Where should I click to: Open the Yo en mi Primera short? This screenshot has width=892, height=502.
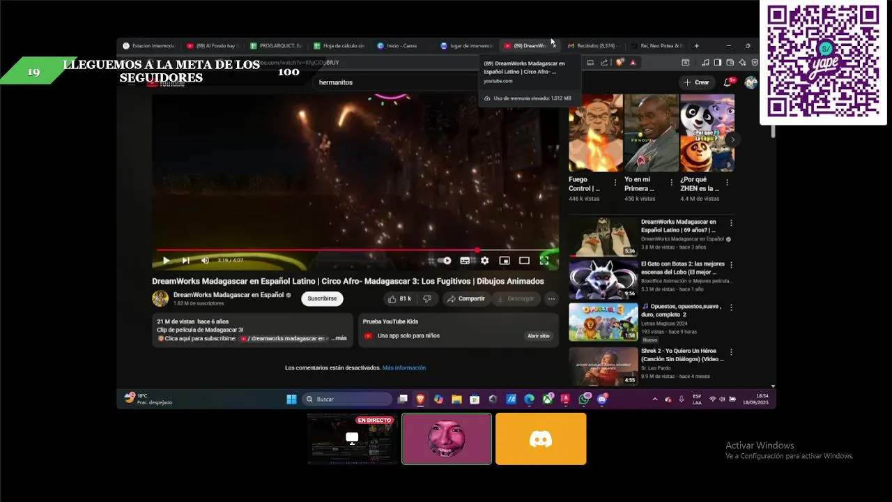pyautogui.click(x=651, y=133)
